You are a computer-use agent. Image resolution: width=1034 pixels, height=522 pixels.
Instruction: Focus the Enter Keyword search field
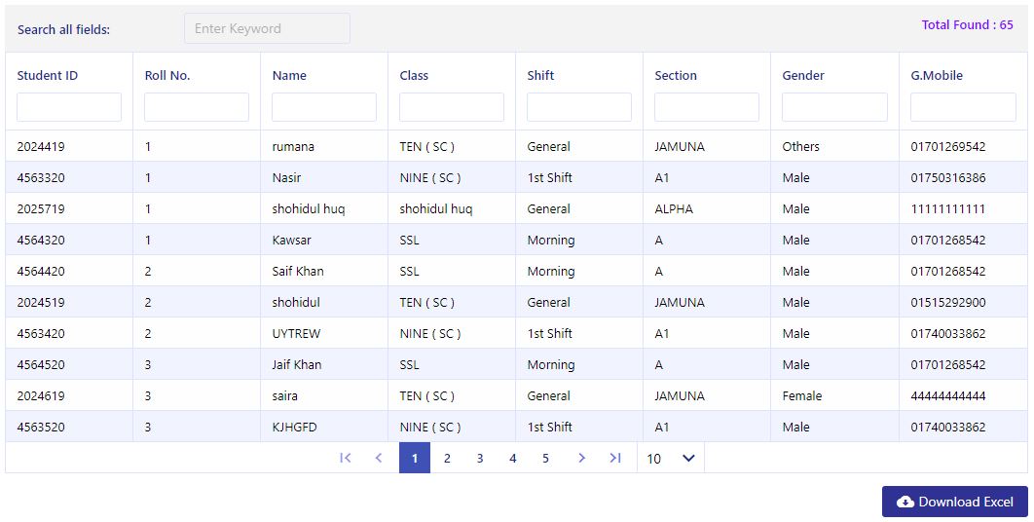pos(267,28)
